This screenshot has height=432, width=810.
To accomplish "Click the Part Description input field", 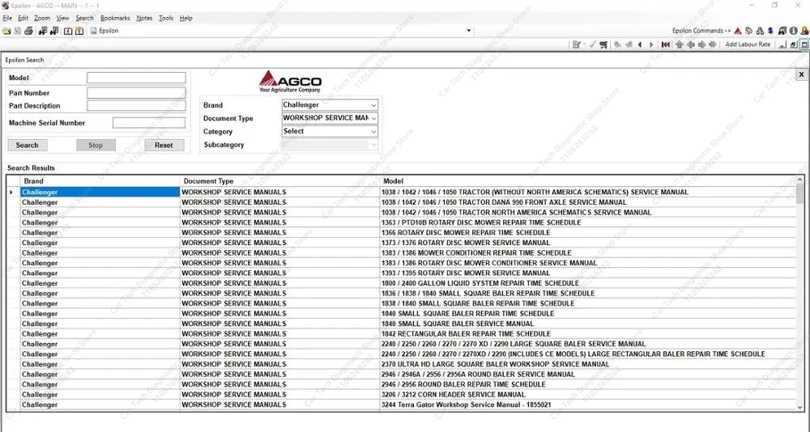I will pos(136,106).
